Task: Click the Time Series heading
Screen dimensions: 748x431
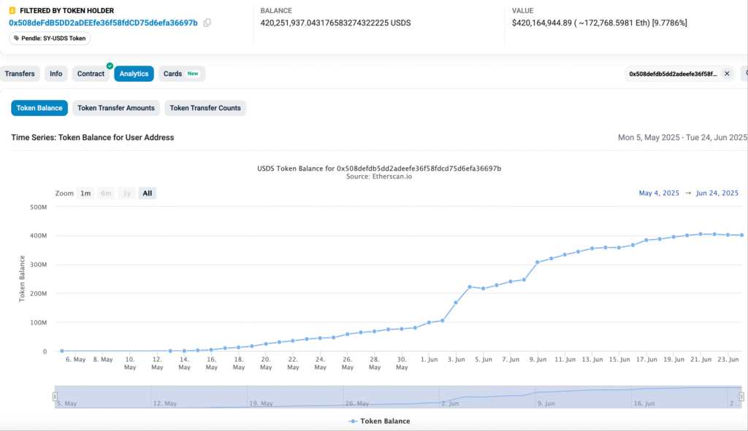Action: (93, 138)
